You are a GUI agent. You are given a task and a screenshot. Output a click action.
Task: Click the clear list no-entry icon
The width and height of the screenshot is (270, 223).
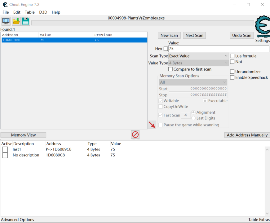pos(135,134)
